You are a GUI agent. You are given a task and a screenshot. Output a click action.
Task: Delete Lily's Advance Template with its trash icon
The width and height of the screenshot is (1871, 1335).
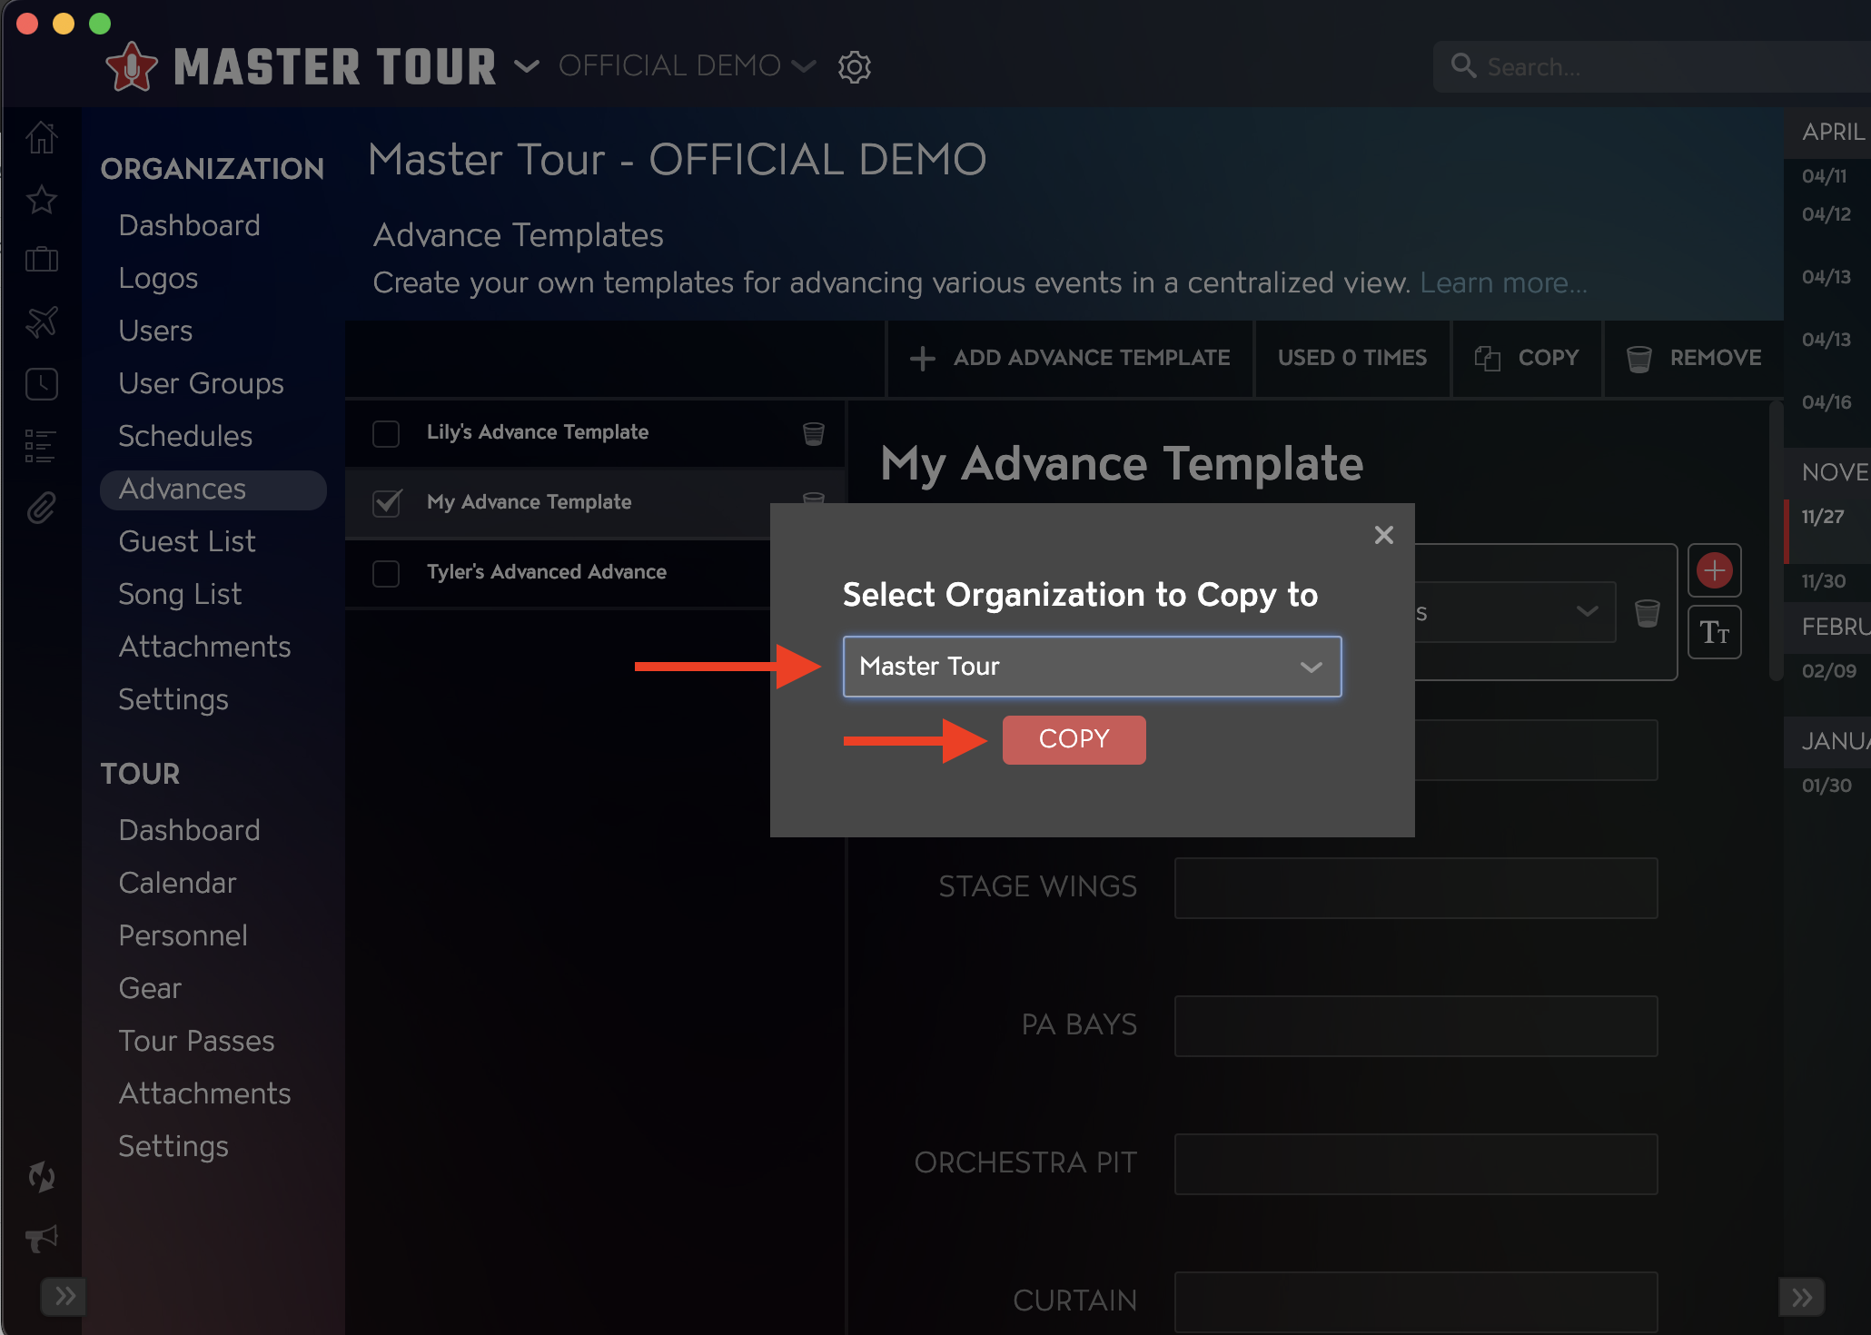coord(814,433)
